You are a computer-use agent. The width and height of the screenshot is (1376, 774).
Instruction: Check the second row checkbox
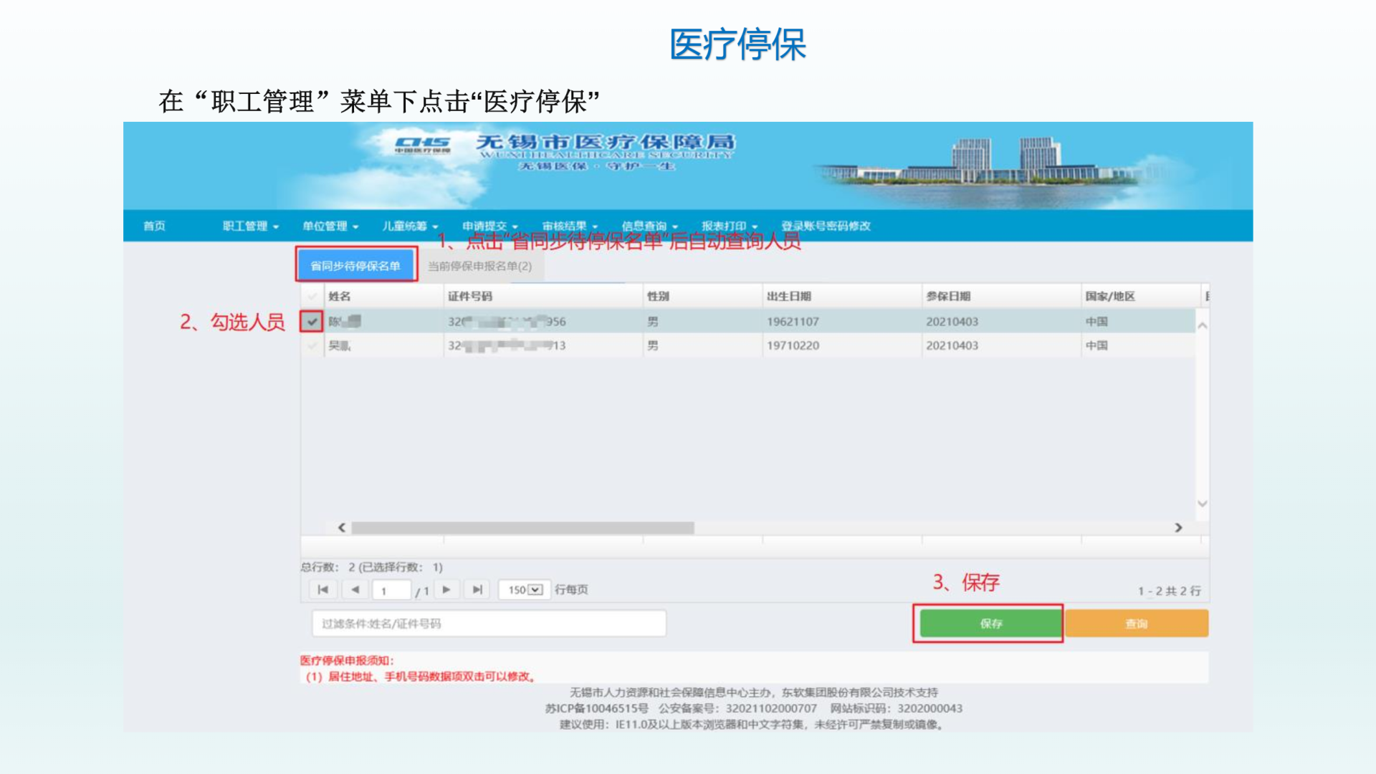[x=312, y=345]
